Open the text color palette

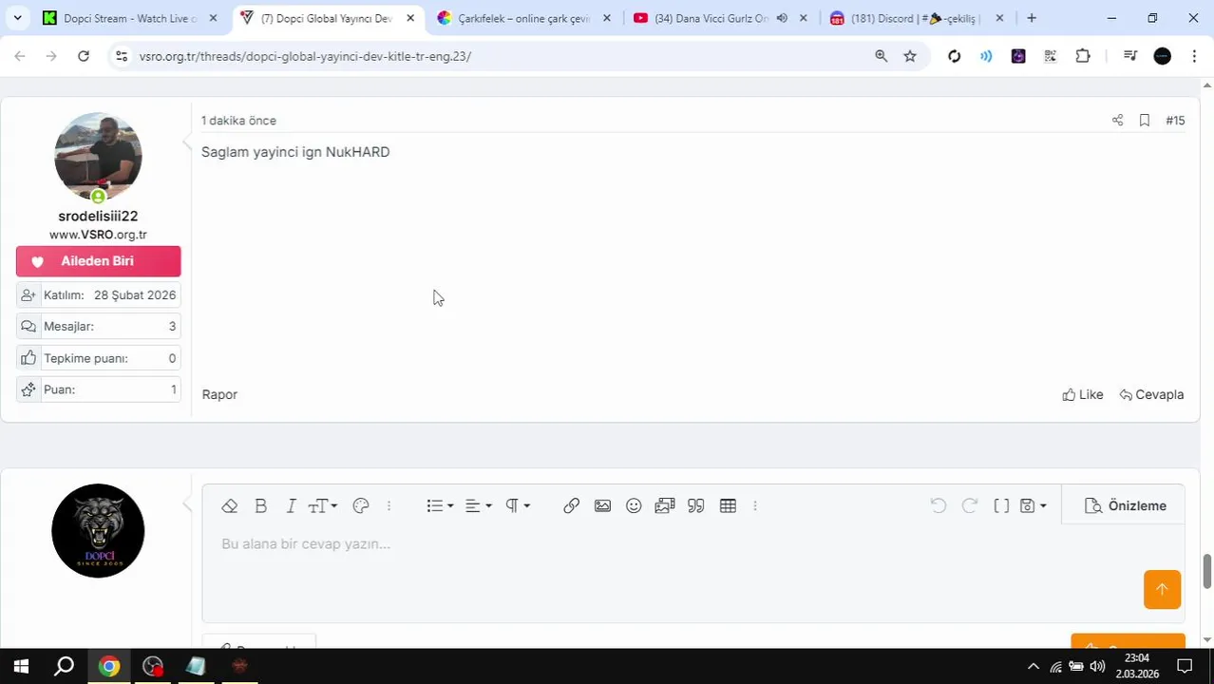(x=361, y=506)
